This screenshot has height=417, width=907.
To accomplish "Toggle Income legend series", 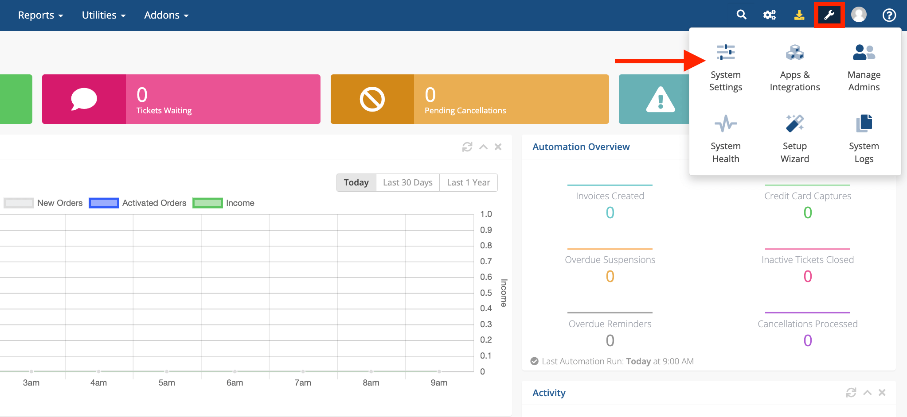I will pyautogui.click(x=223, y=203).
